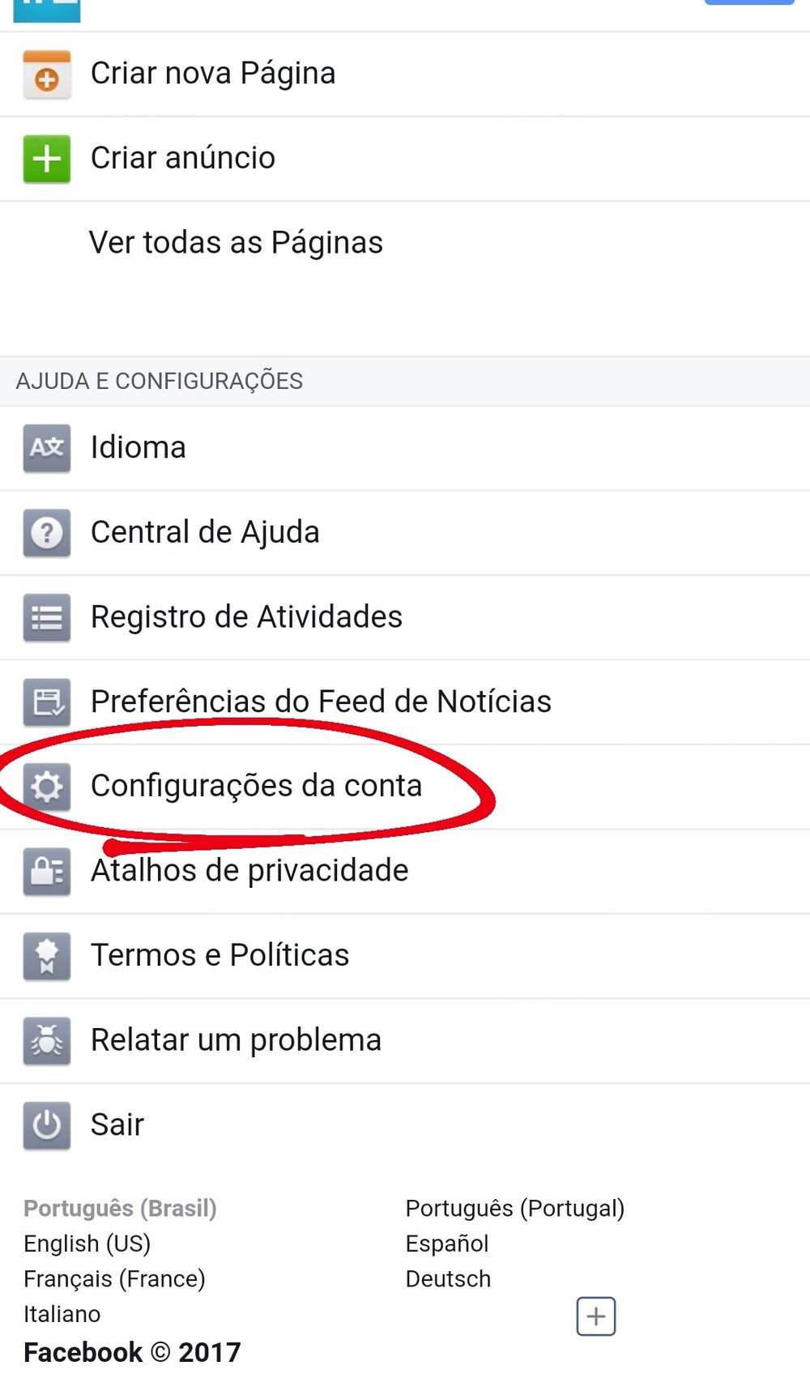This screenshot has width=810, height=1391.
Task: Switch language to English (US)
Action: click(x=87, y=1244)
